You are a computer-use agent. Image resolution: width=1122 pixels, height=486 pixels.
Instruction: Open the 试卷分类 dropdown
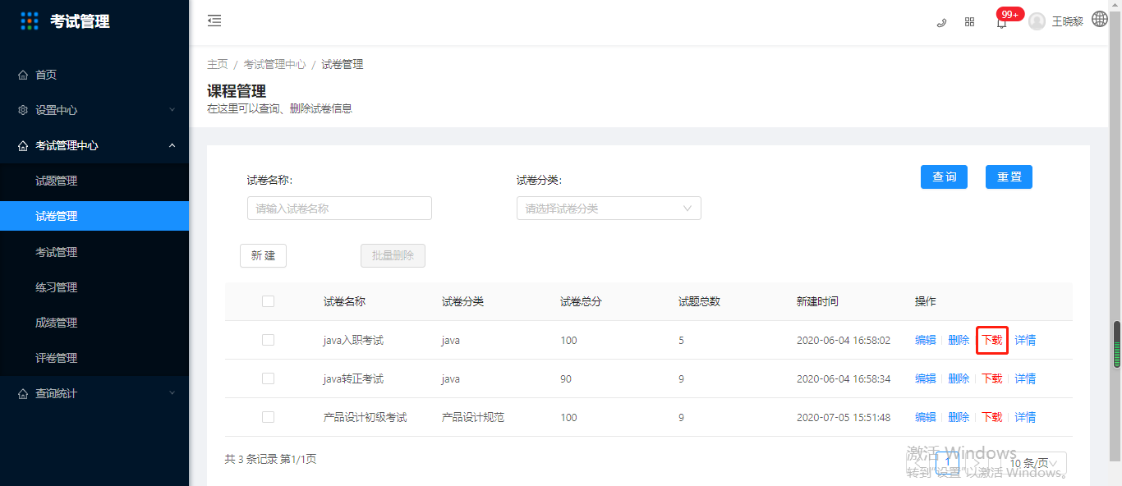(x=609, y=209)
